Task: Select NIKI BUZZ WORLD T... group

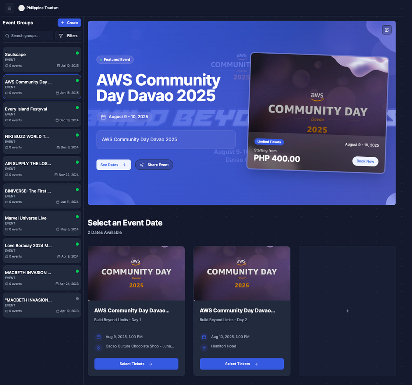Action: pyautogui.click(x=42, y=142)
